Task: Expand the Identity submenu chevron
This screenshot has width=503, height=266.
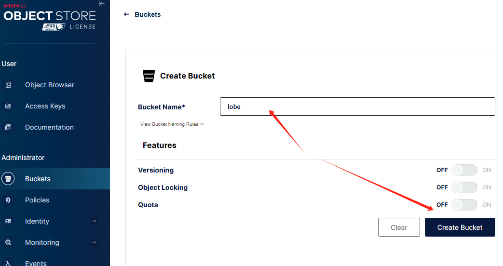Action: click(95, 221)
